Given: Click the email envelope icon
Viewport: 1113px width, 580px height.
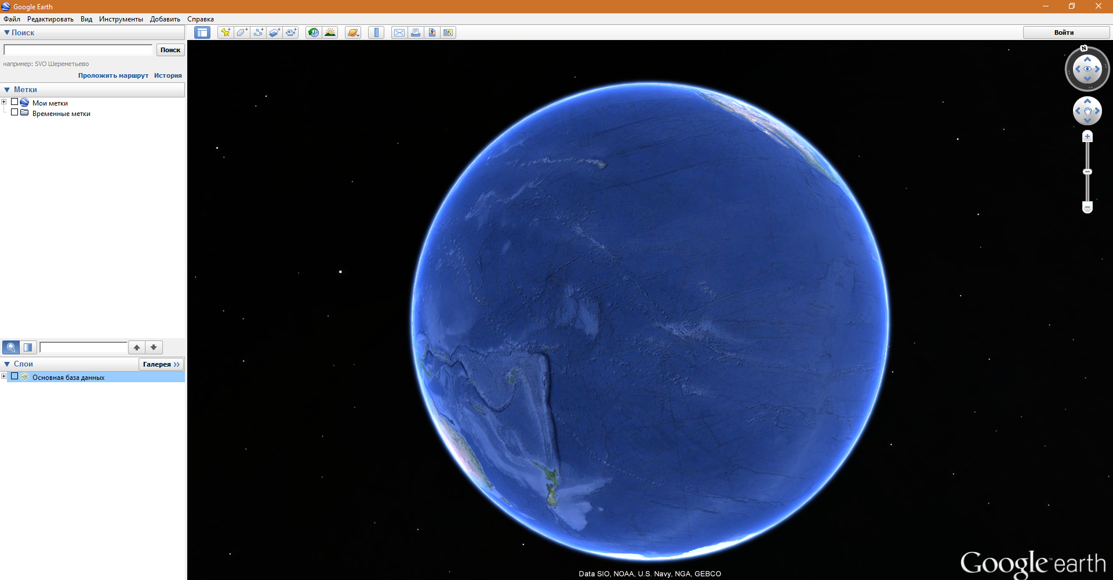Looking at the screenshot, I should [399, 32].
